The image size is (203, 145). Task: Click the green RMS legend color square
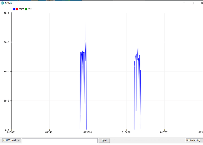coord(26,9)
